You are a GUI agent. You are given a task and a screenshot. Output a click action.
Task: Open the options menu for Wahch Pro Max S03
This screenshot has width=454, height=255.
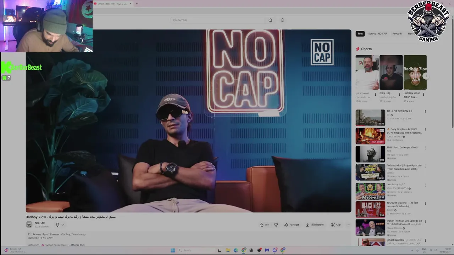pyautogui.click(x=425, y=222)
